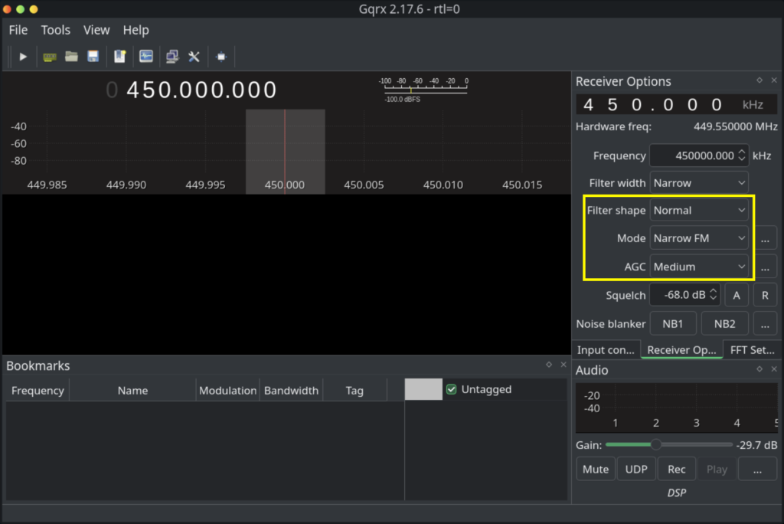This screenshot has width=784, height=524.
Task: Switch to the Input controls tab
Action: pyautogui.click(x=606, y=350)
